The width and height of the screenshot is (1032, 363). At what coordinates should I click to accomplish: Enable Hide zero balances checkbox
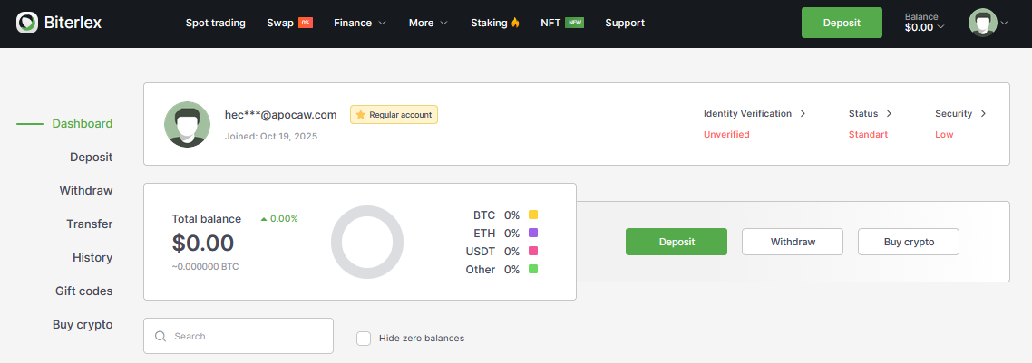pos(364,338)
